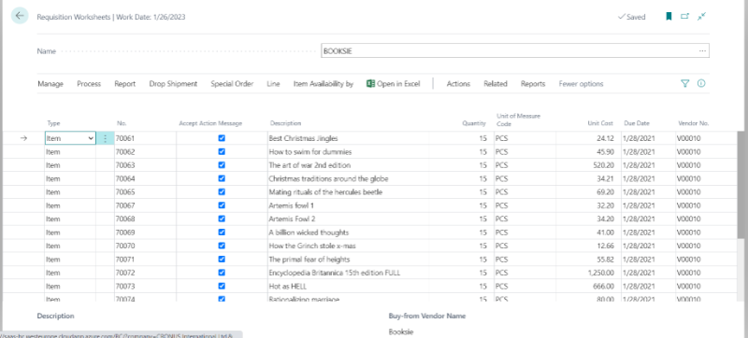The height and width of the screenshot is (338, 748).
Task: Toggle checkbox for How the Grinch stole x-mas
Action: (x=222, y=246)
